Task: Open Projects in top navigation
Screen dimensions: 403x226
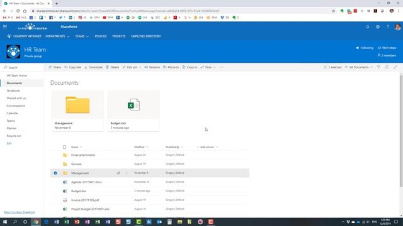Action: tap(119, 36)
